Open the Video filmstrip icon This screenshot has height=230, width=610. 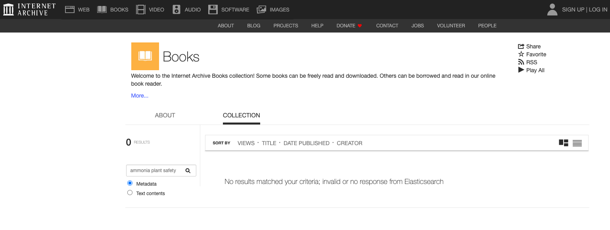(x=140, y=10)
